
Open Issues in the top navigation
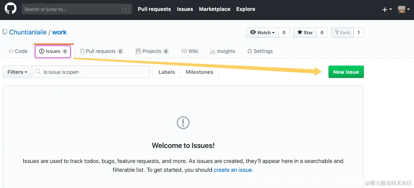coord(185,9)
